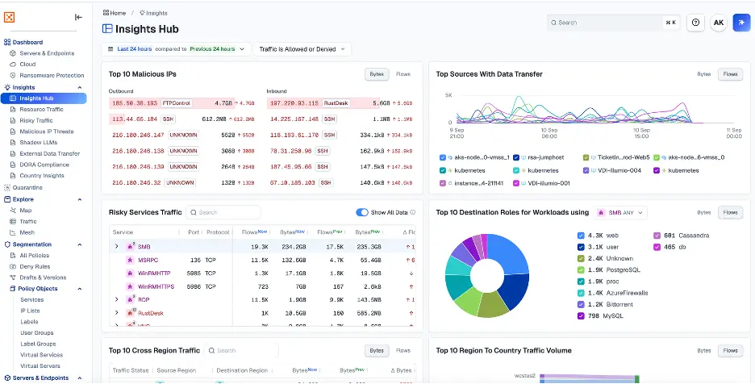Open the AK user avatar
The width and height of the screenshot is (755, 384).
(x=719, y=23)
